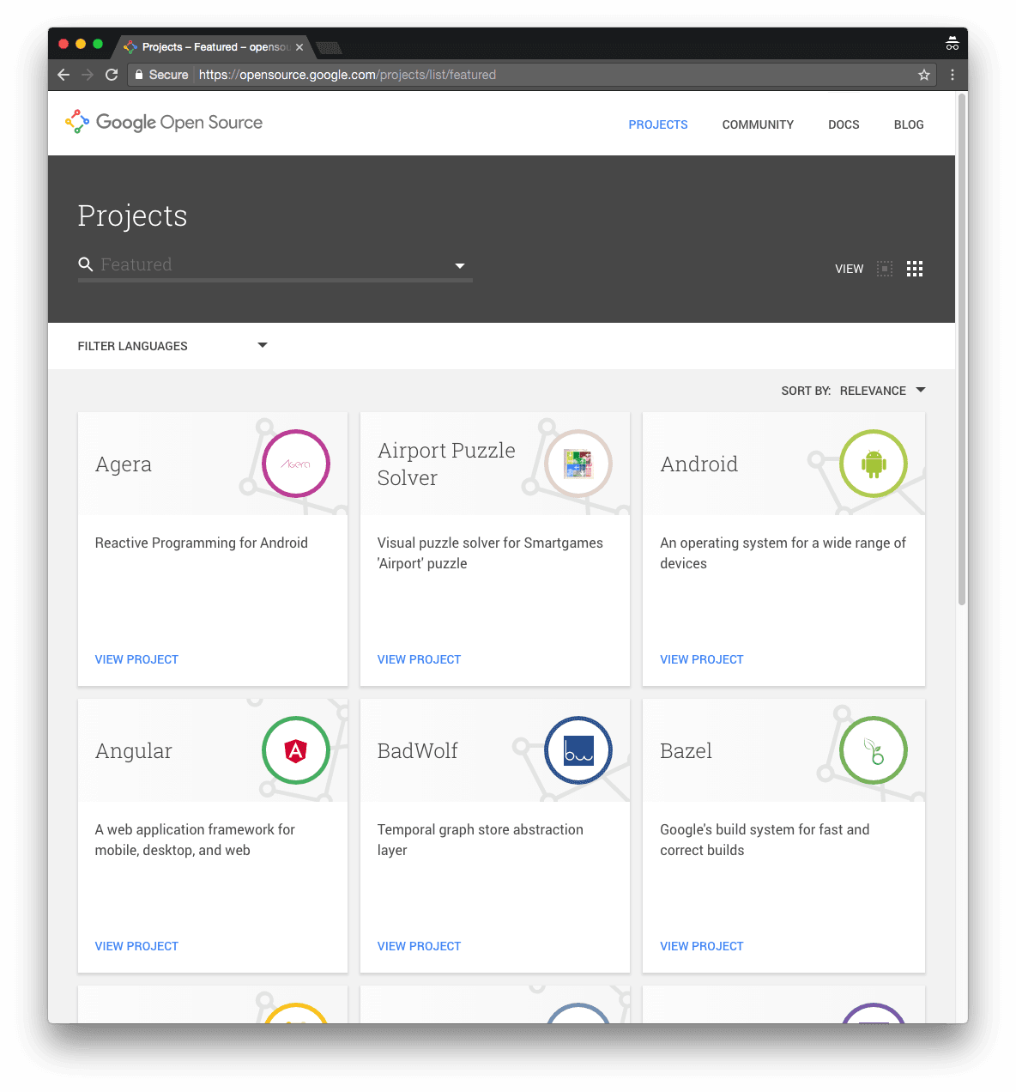View the Angular project
The height and width of the screenshot is (1092, 1016).
pyautogui.click(x=136, y=946)
